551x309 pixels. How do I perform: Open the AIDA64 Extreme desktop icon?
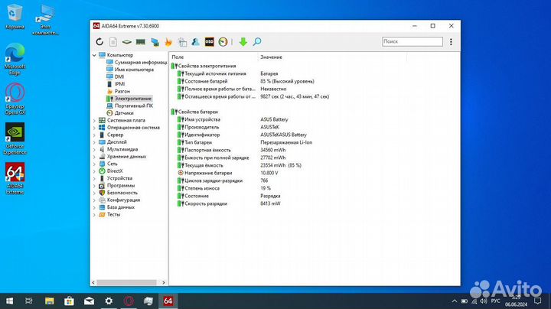pos(15,178)
